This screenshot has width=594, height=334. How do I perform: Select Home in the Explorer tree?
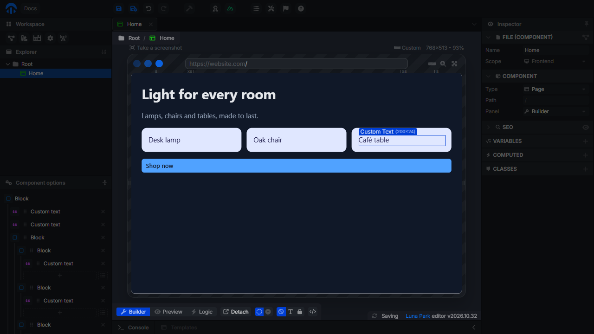tap(56, 73)
